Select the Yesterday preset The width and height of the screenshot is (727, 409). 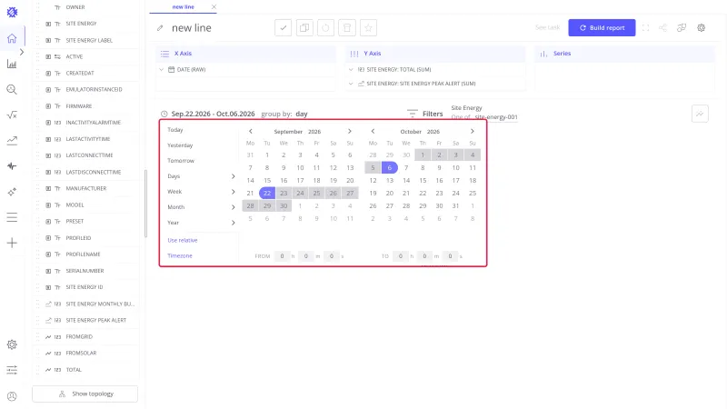click(x=180, y=145)
